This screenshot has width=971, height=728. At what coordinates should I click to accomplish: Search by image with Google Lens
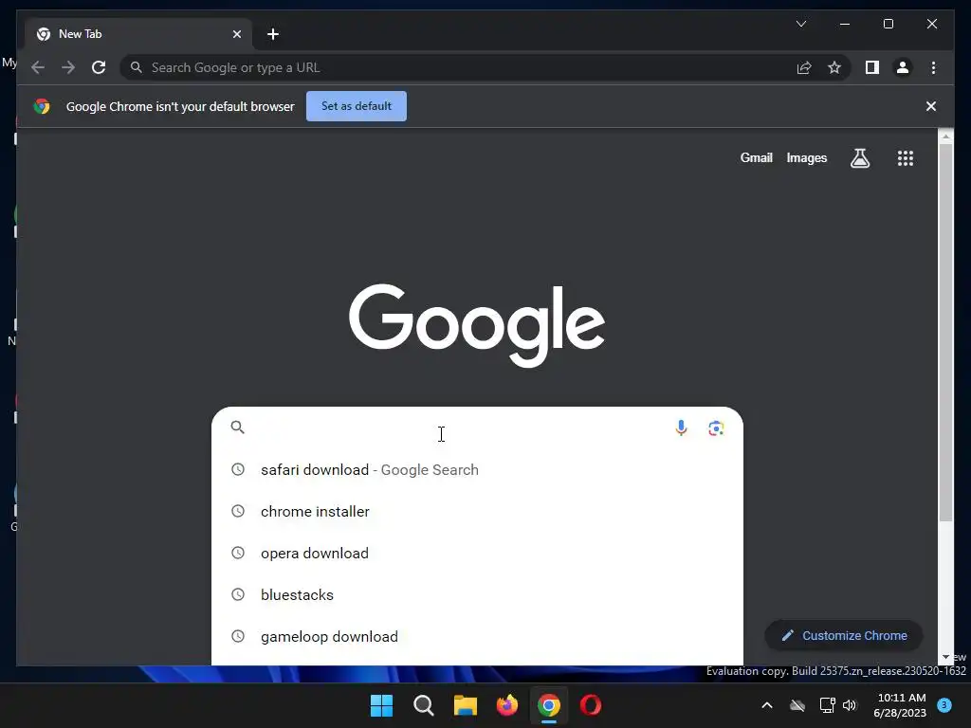point(716,428)
